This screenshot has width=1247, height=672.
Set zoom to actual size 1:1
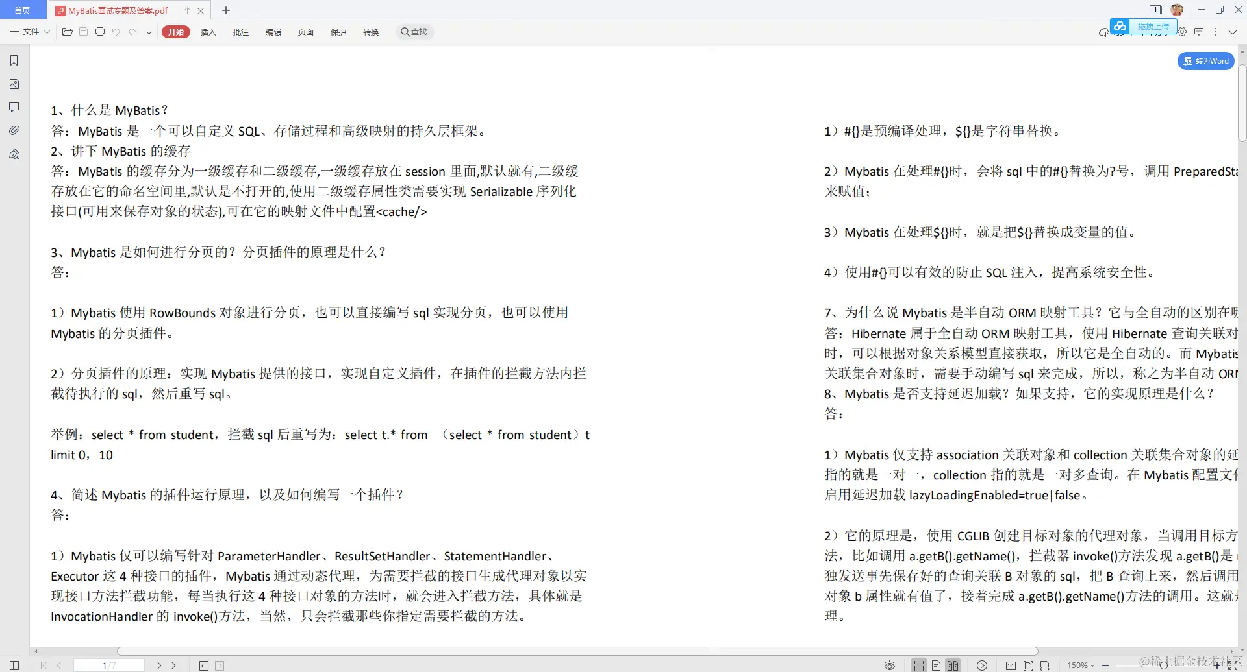1011,666
